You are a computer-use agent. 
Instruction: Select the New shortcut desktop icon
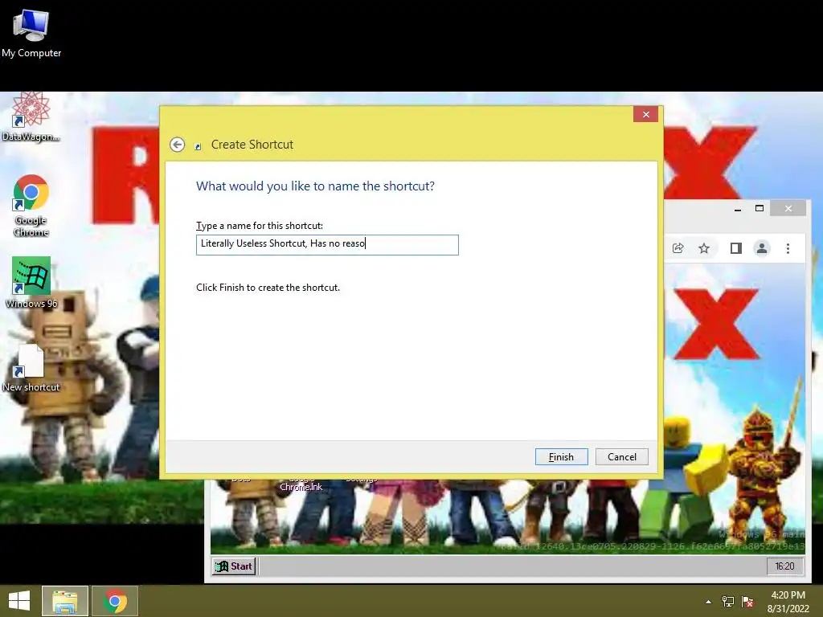tap(31, 368)
